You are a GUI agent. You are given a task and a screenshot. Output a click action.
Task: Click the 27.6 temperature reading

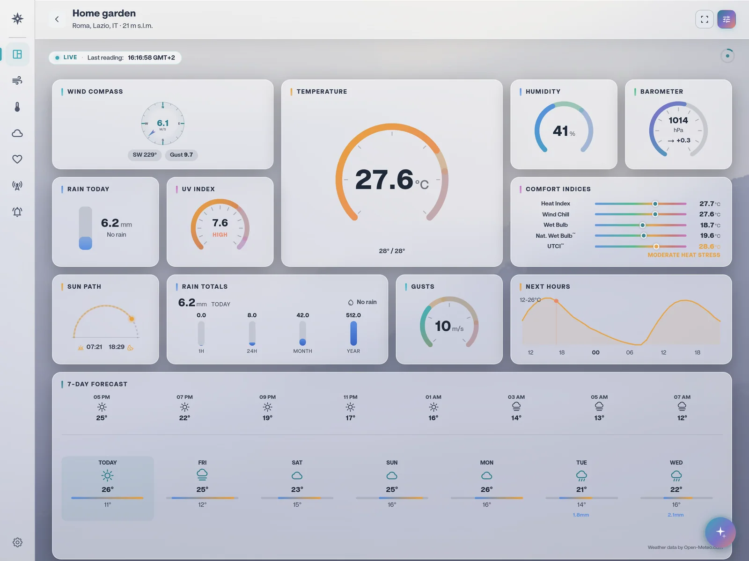pyautogui.click(x=392, y=180)
